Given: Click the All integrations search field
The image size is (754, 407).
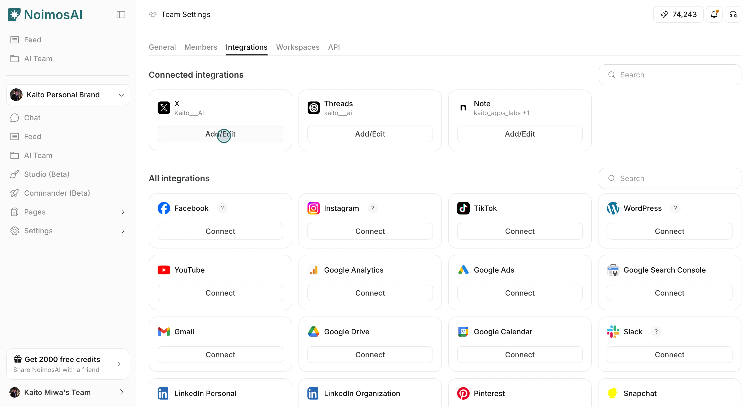Looking at the screenshot, I should [670, 178].
